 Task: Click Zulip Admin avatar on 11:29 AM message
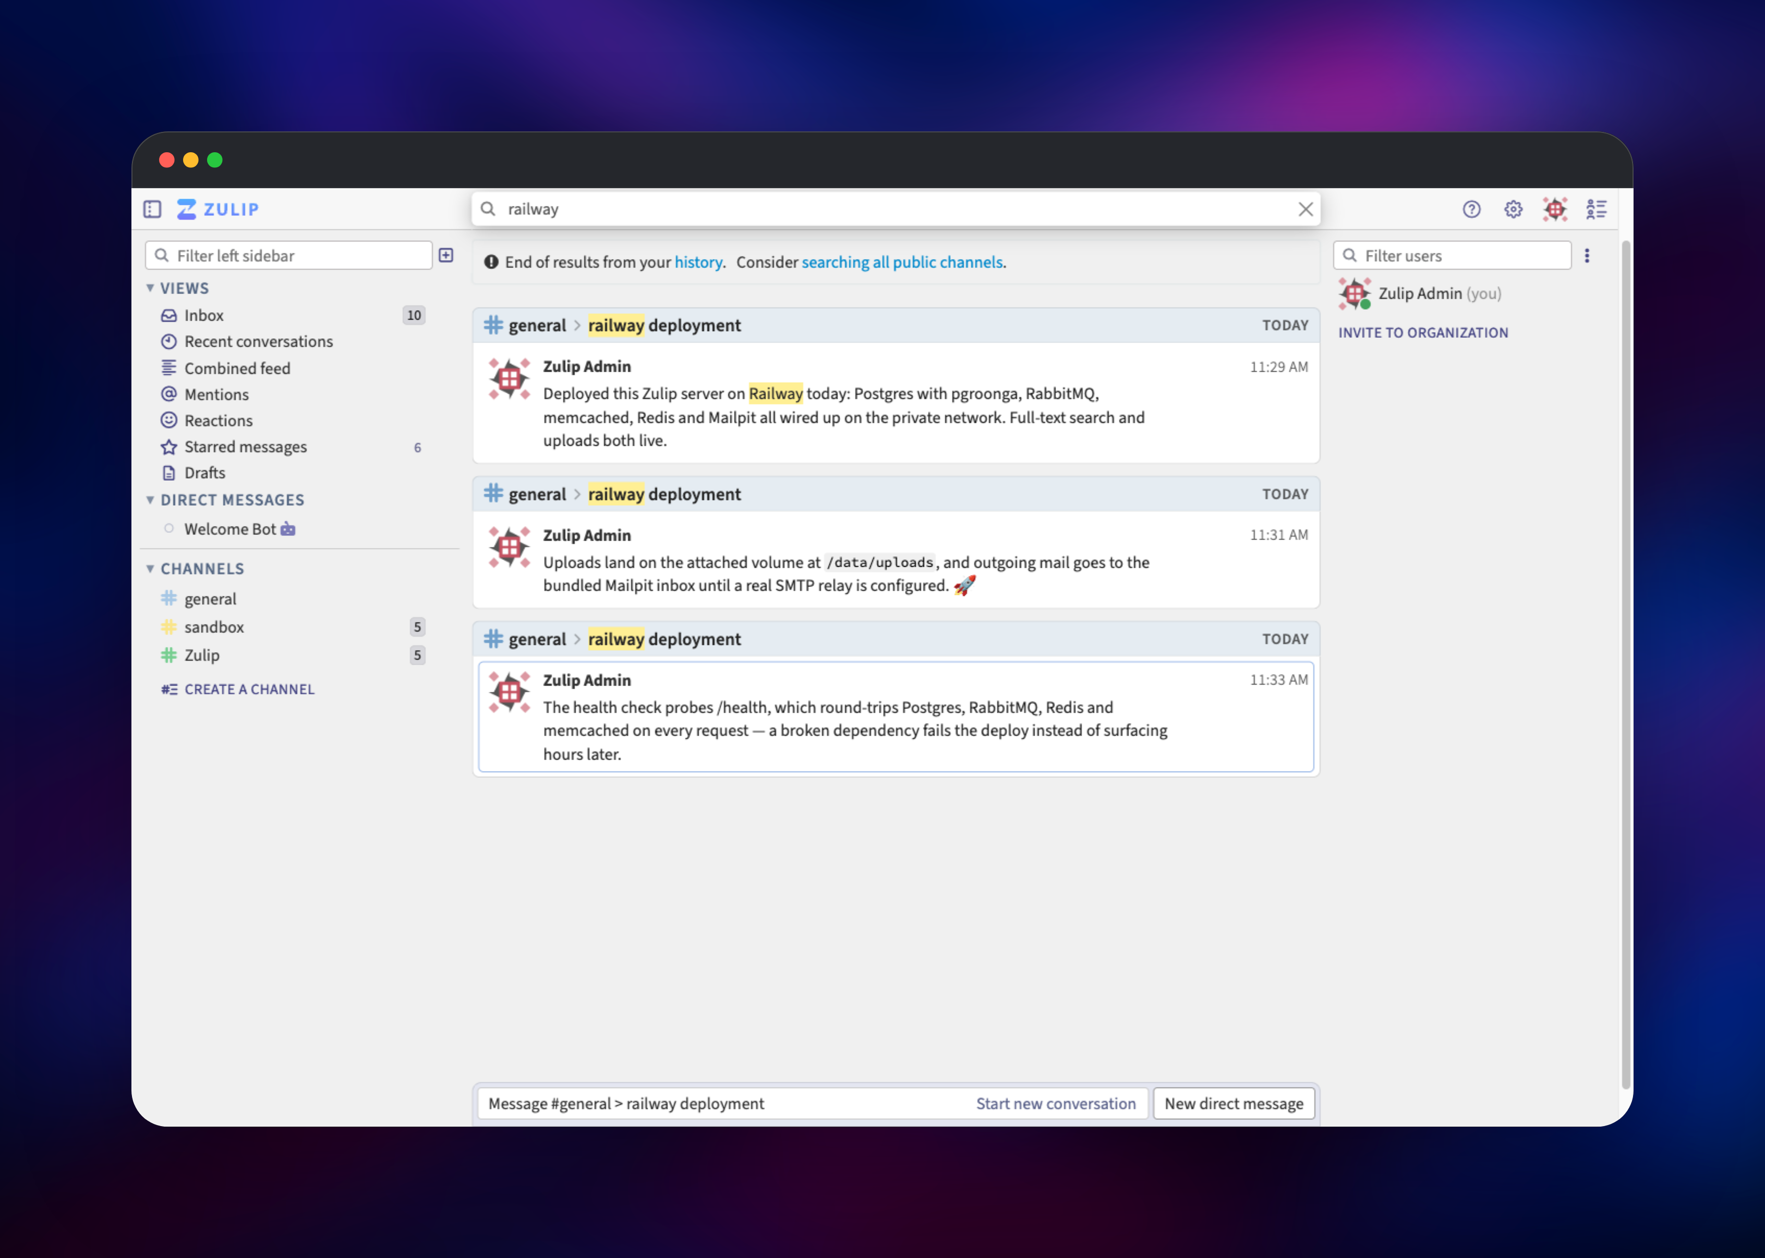click(x=509, y=379)
